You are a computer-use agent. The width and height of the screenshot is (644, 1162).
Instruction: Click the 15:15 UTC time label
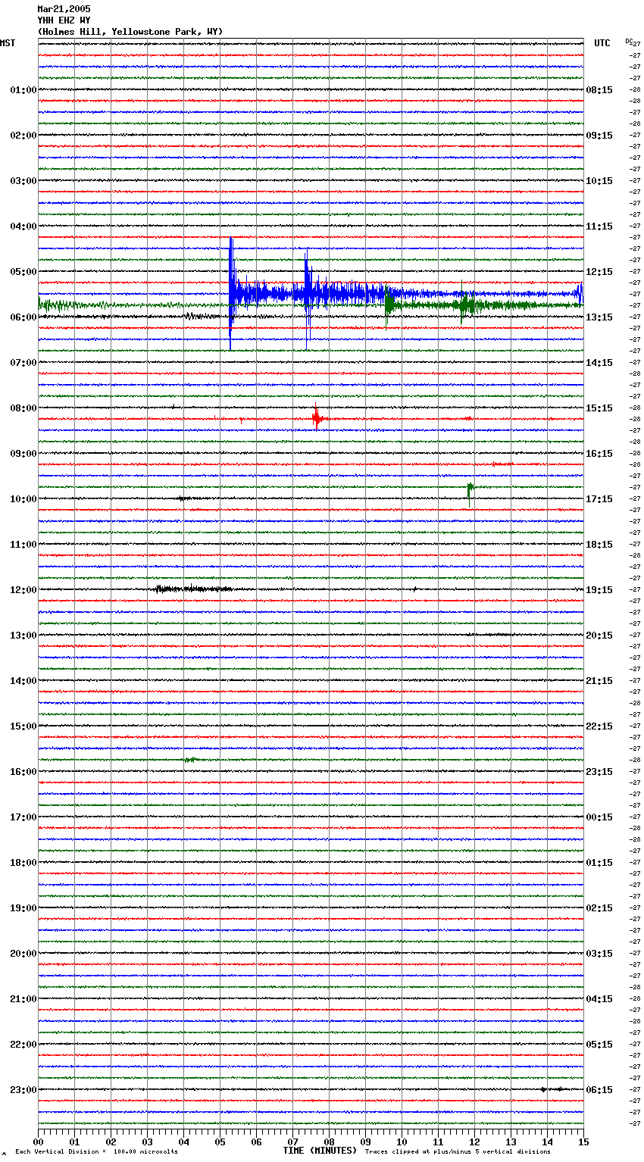coord(599,408)
